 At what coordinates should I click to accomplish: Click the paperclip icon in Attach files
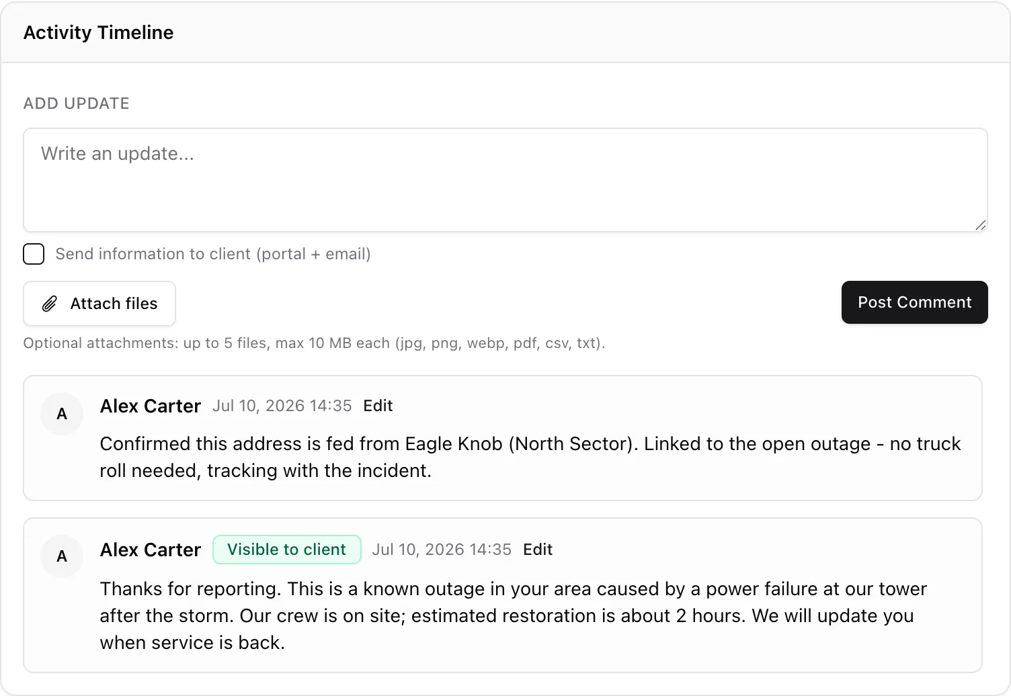[x=50, y=304]
